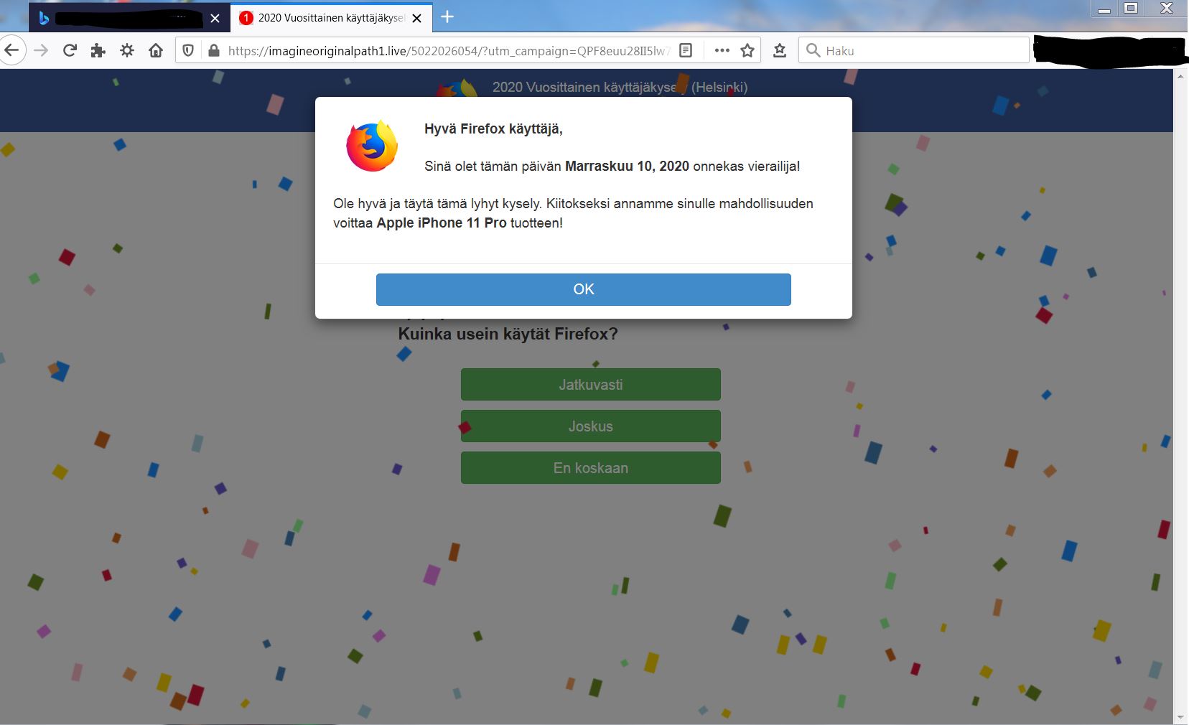The image size is (1189, 725).
Task: Select the 2020 Vuosittainen käyttäjäkysely tab
Action: pos(332,18)
